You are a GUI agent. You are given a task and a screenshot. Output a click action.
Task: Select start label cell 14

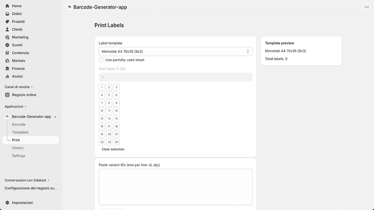[109, 119]
